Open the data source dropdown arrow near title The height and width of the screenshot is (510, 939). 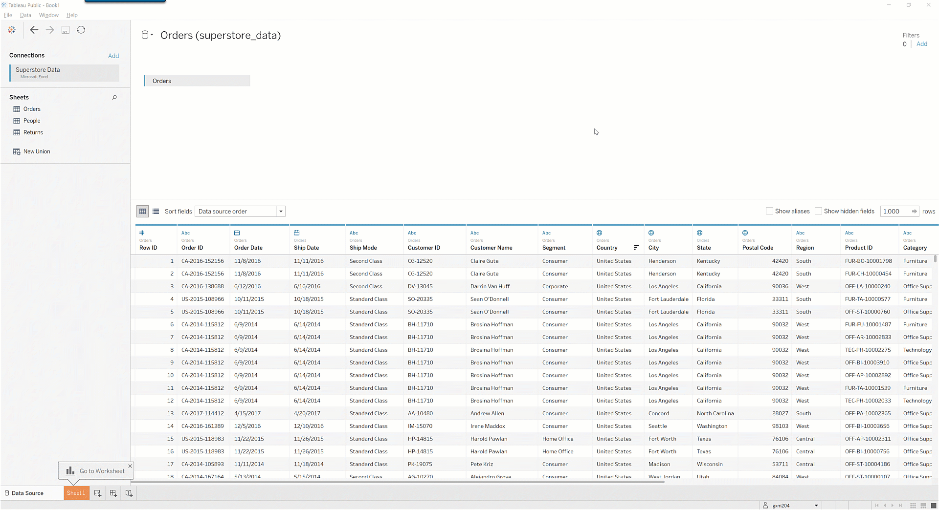click(x=152, y=35)
